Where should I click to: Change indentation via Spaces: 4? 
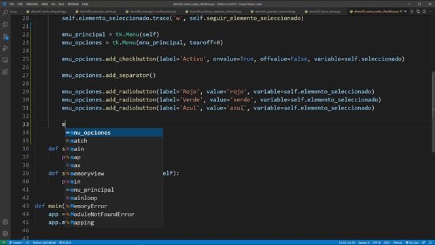pos(364,242)
